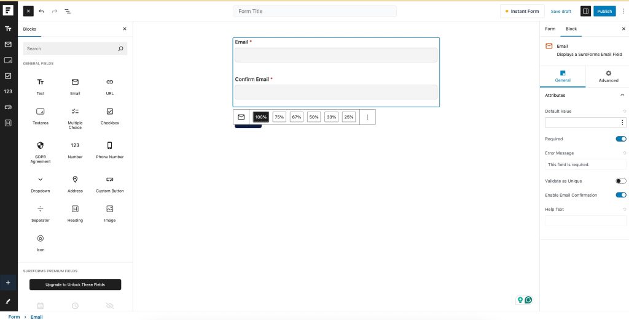Viewport: 629px width, 320px height.
Task: Add the Address block to form
Action: 75,183
